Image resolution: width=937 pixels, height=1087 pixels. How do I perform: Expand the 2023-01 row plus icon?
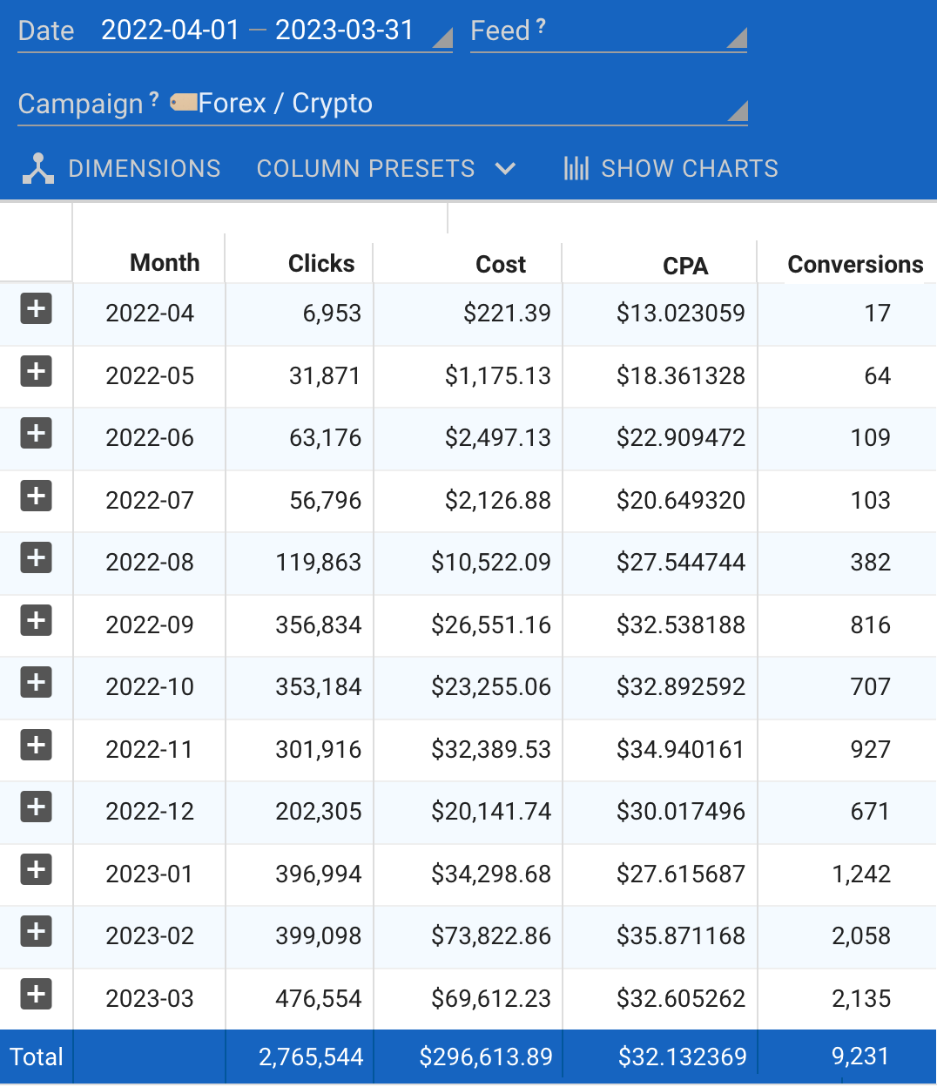(36, 869)
